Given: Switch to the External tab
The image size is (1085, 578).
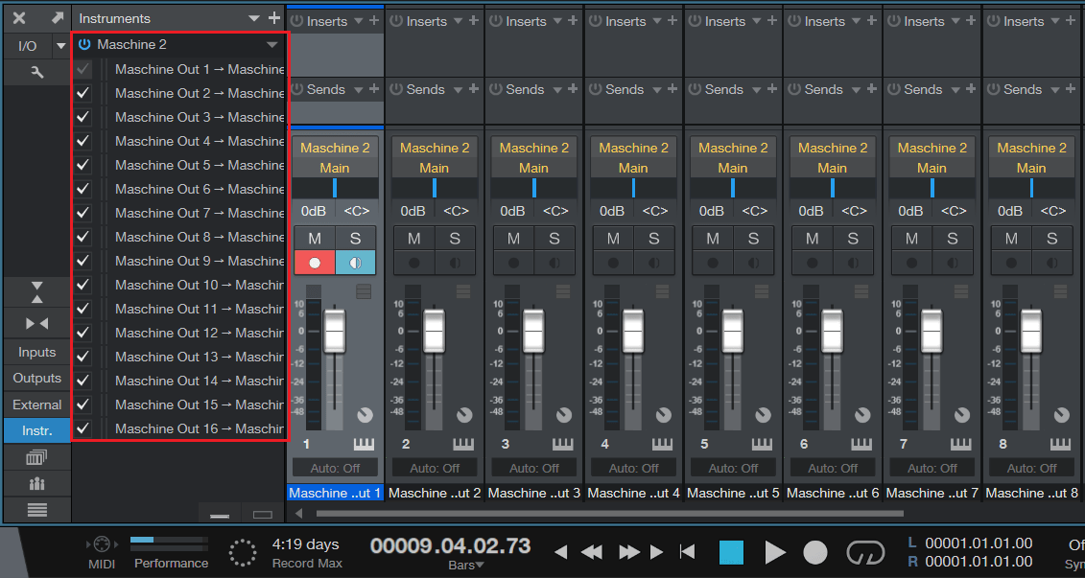Looking at the screenshot, I should pos(35,404).
